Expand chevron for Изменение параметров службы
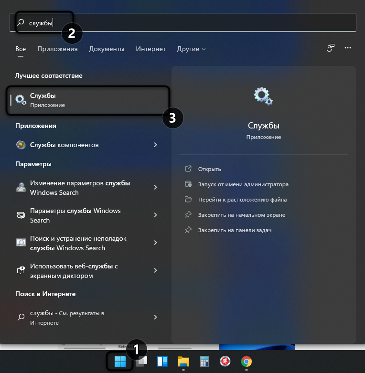 155,187
